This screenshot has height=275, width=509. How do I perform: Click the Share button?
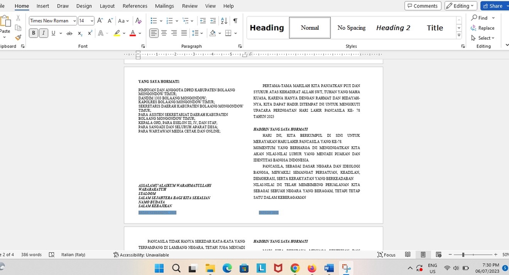493,6
